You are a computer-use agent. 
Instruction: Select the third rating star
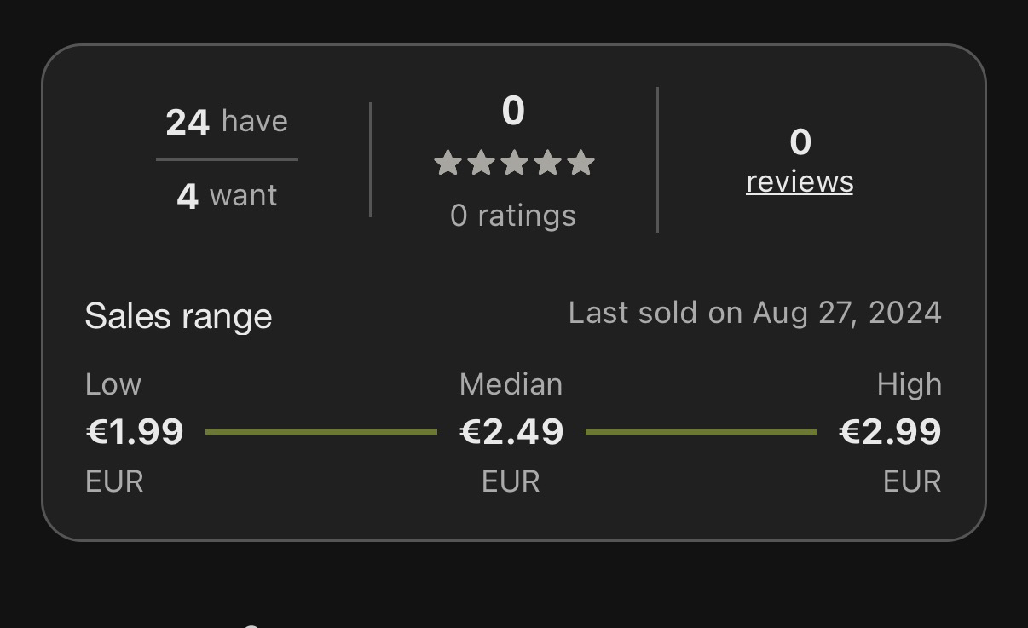point(514,163)
